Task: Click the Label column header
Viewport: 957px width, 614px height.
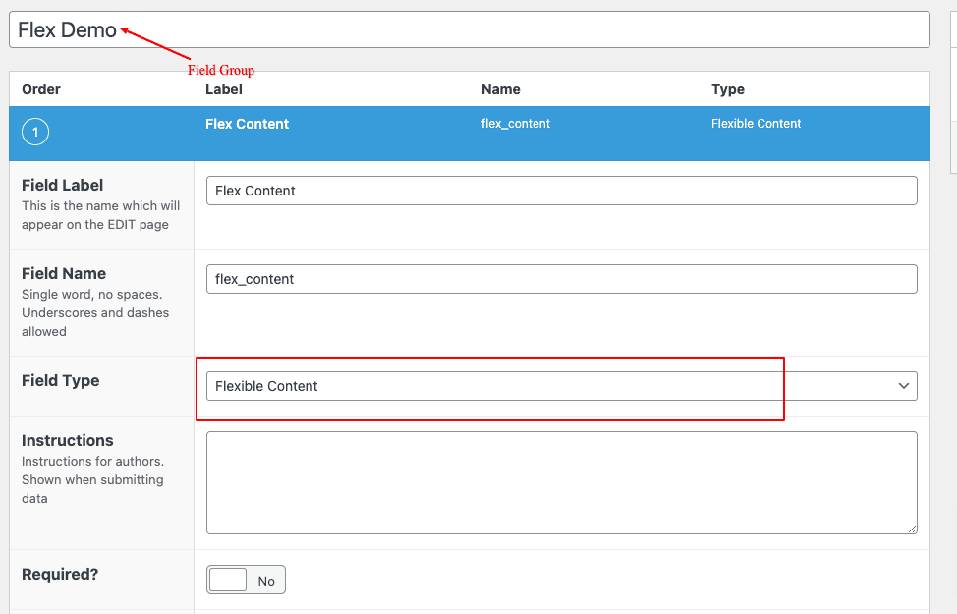Action: coord(223,89)
